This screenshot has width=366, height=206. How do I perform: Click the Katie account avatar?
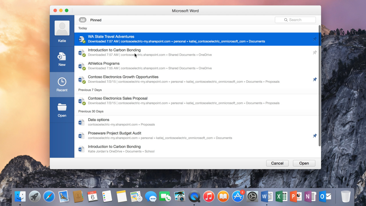pos(62,28)
